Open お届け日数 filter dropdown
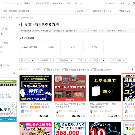 click(x=118, y=60)
